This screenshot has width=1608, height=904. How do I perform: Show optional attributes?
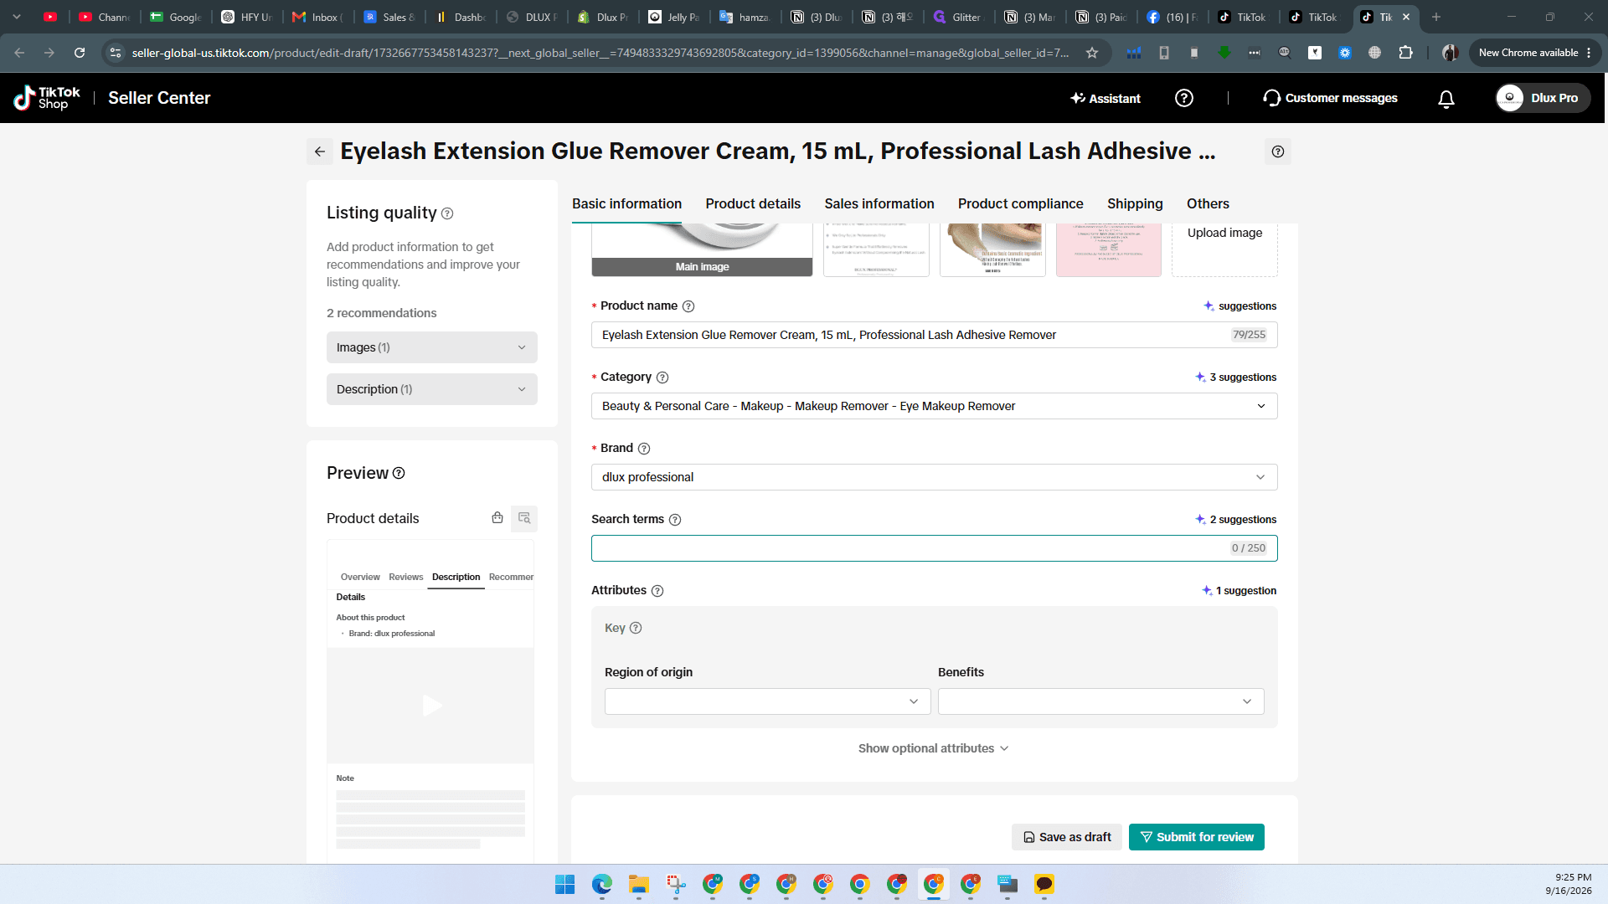point(934,748)
